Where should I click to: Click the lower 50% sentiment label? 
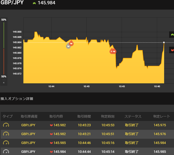(x=4, y=76)
